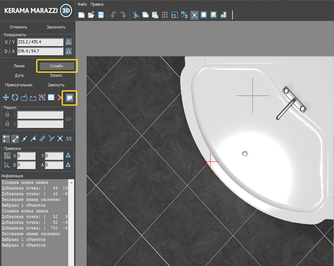Edit the D / A coordinates field
This screenshot has height=266, width=334.
tap(40, 51)
